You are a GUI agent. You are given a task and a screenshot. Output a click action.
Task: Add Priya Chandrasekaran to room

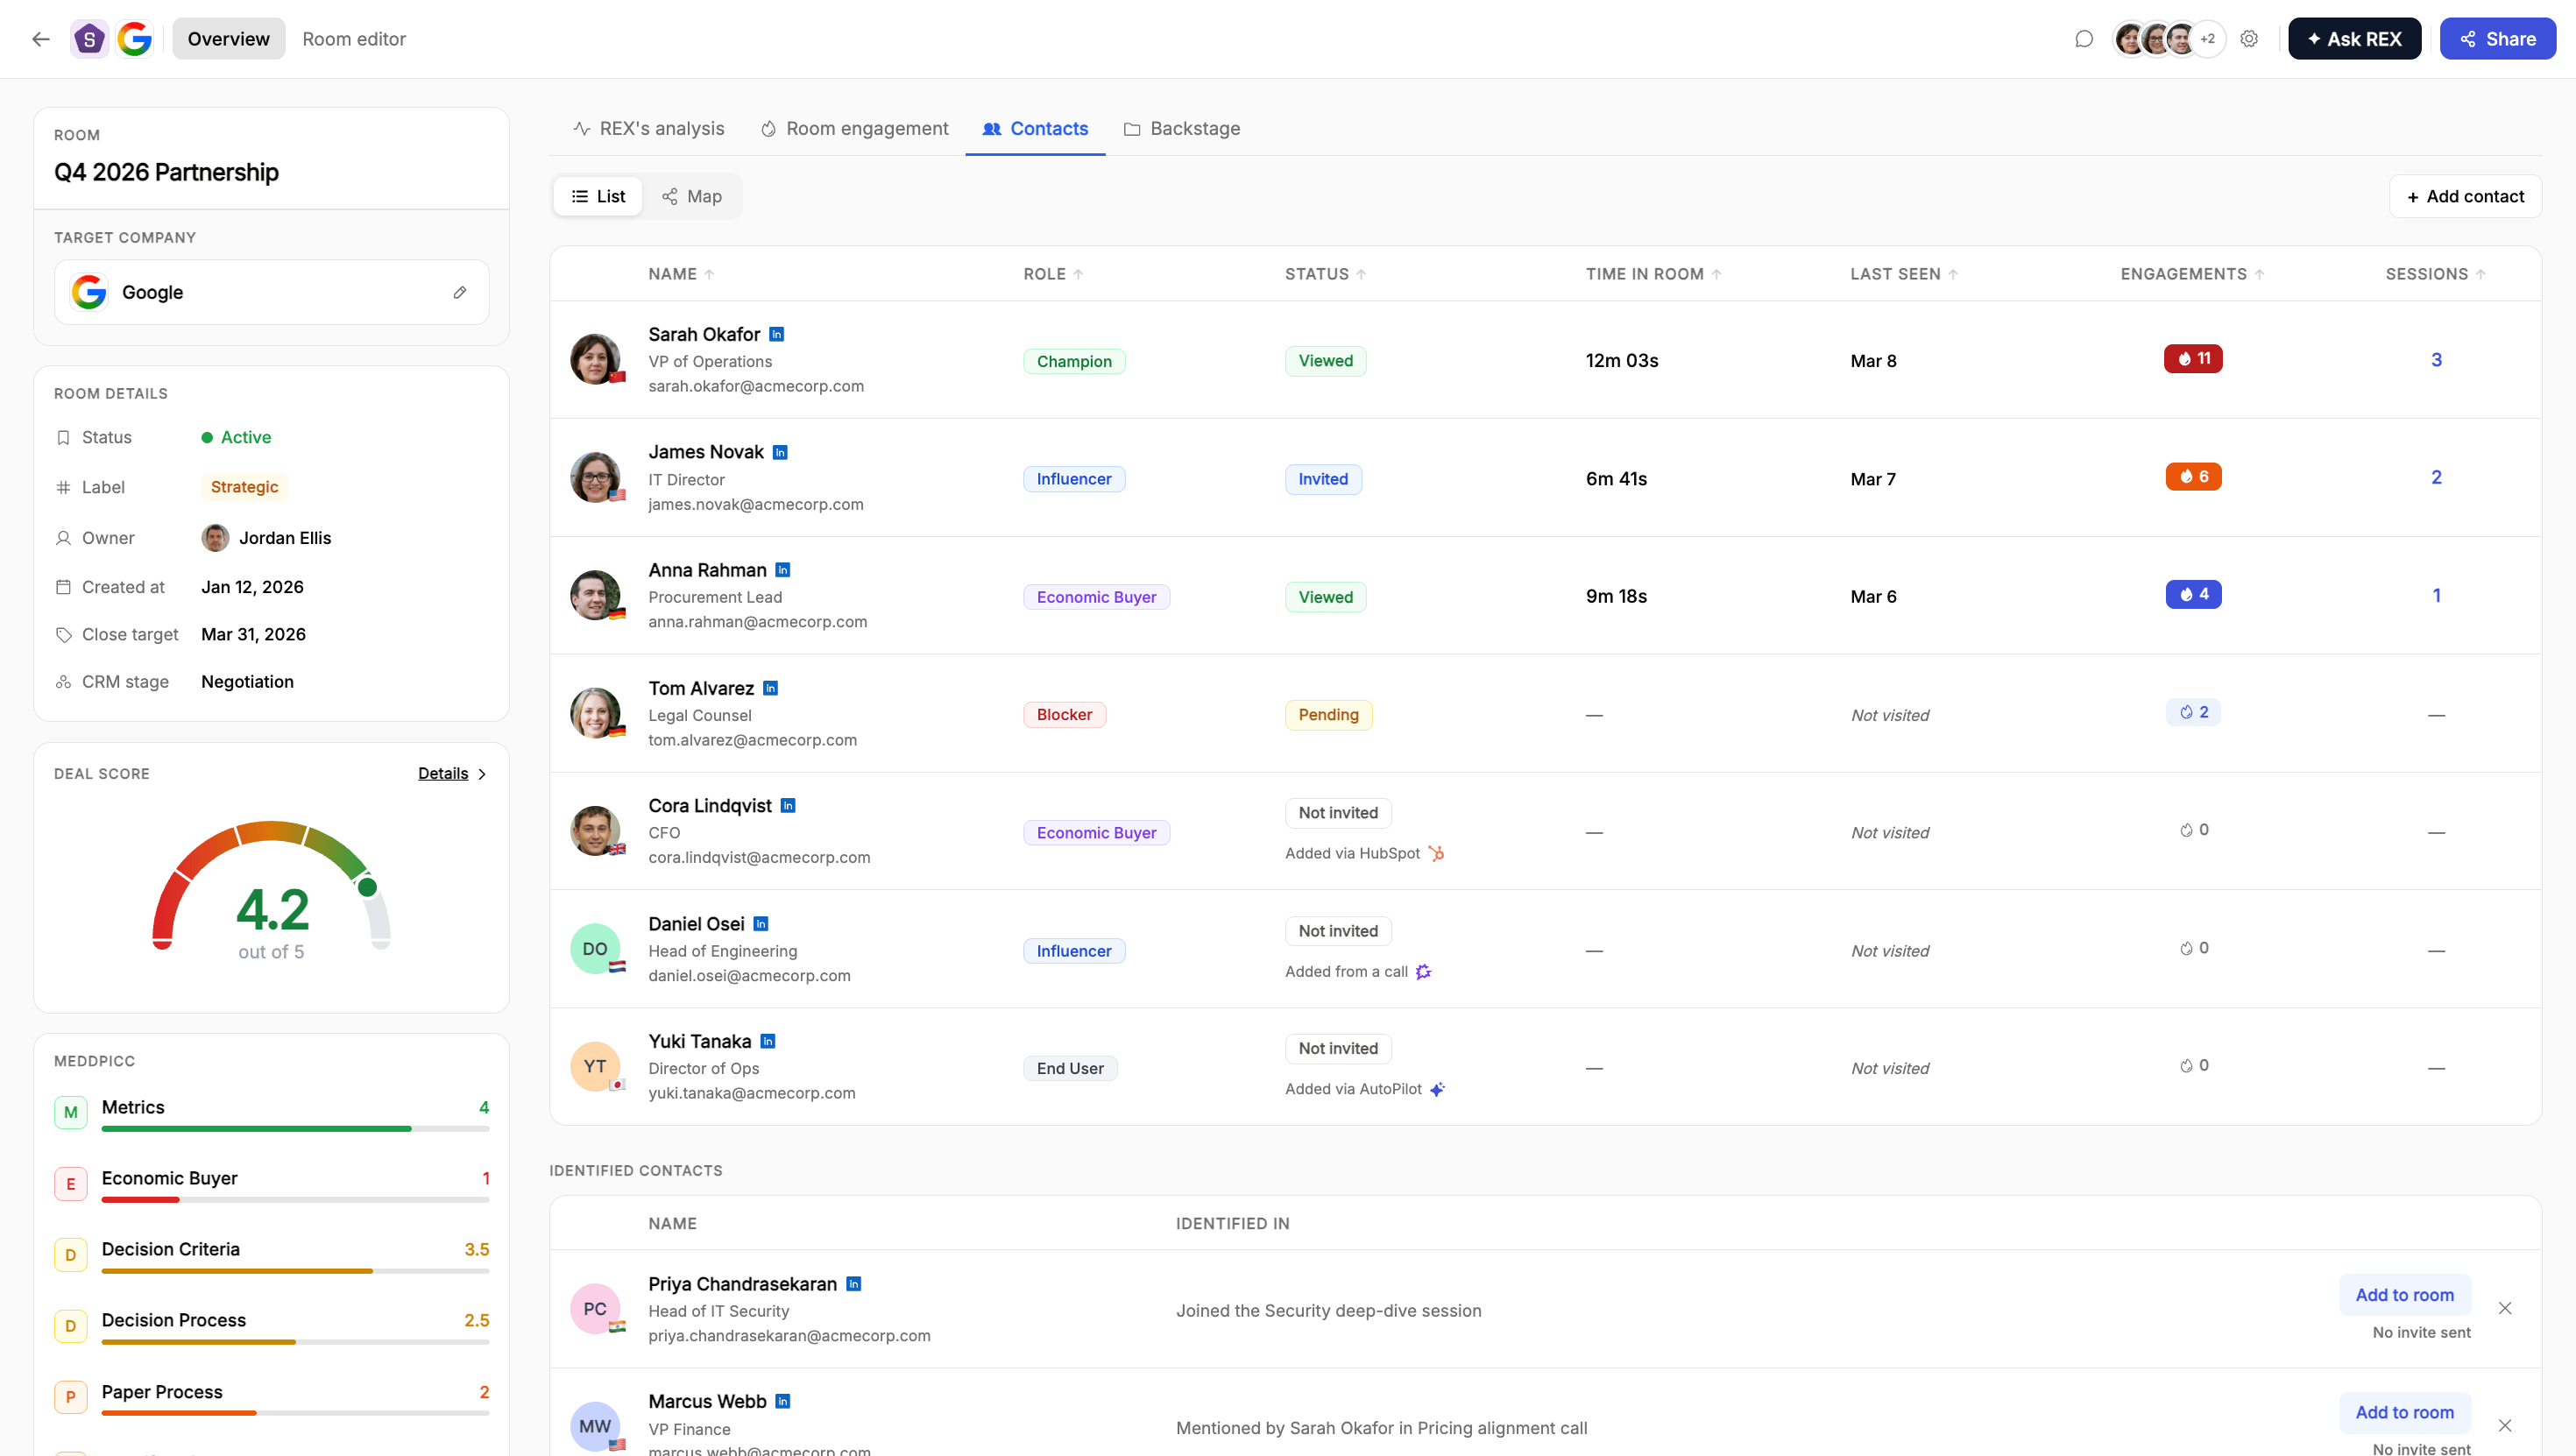(2404, 1295)
